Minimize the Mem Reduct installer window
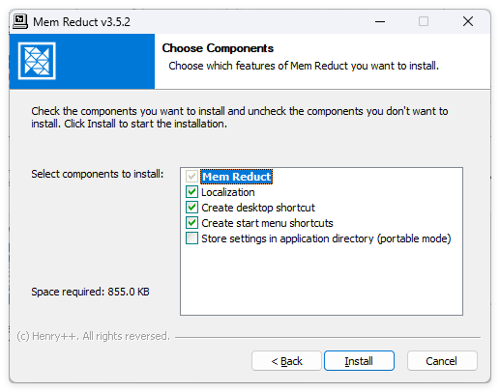This screenshot has width=500, height=392. click(380, 21)
